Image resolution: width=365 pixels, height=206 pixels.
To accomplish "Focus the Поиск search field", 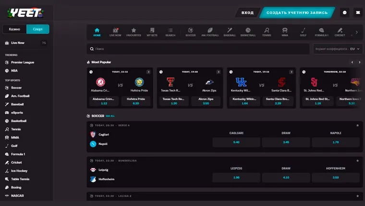I will coord(198,49).
